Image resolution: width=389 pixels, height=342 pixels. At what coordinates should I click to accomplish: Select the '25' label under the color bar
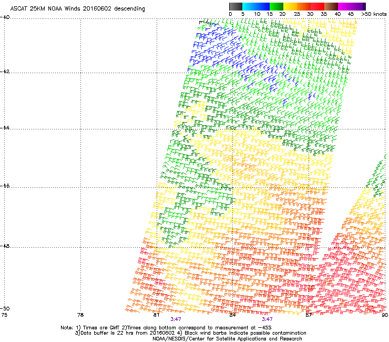pyautogui.click(x=297, y=14)
